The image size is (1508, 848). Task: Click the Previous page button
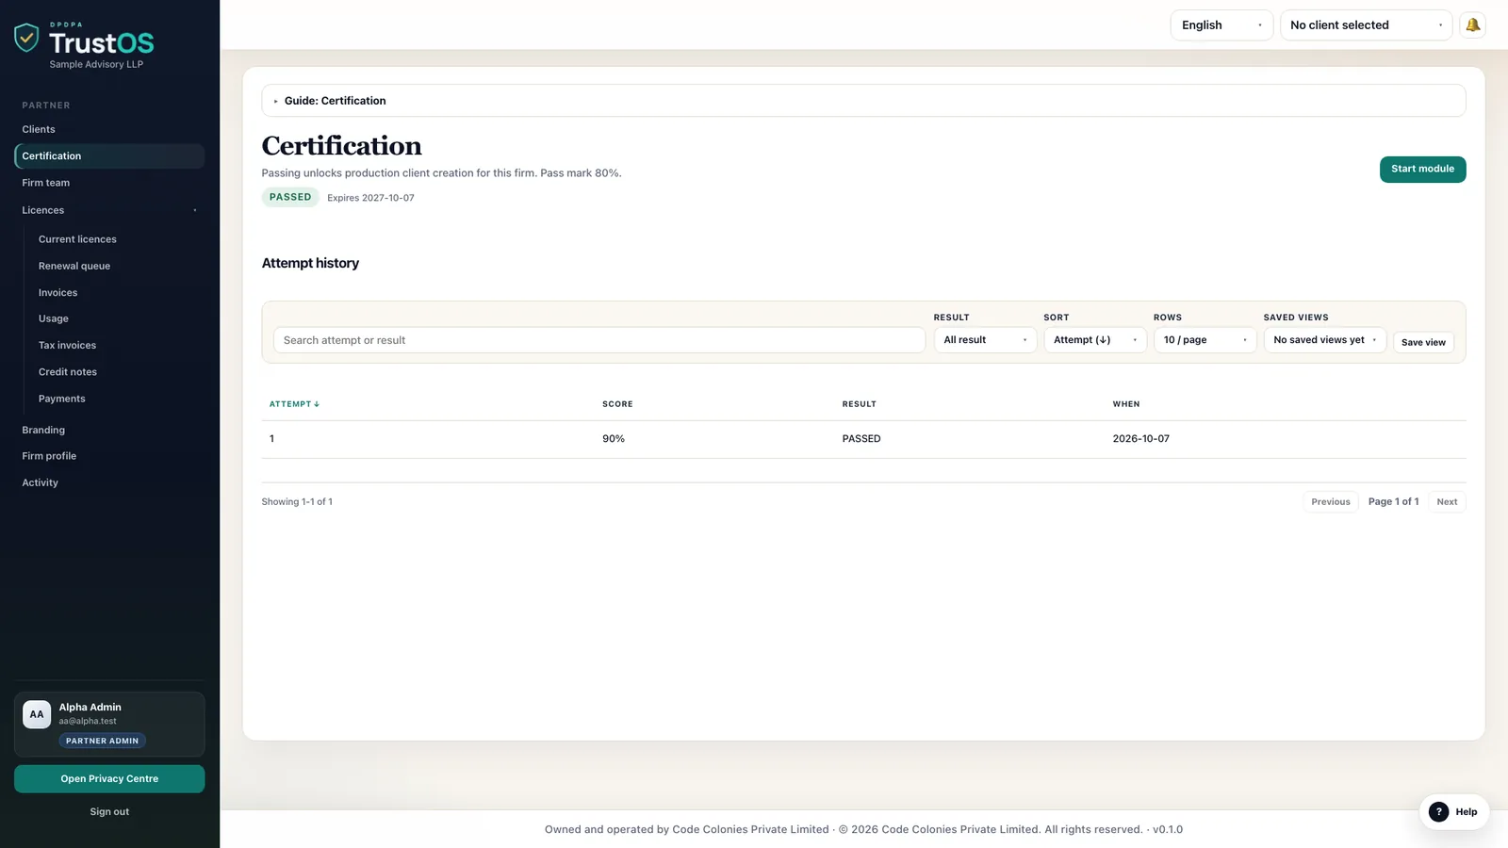1330,502
